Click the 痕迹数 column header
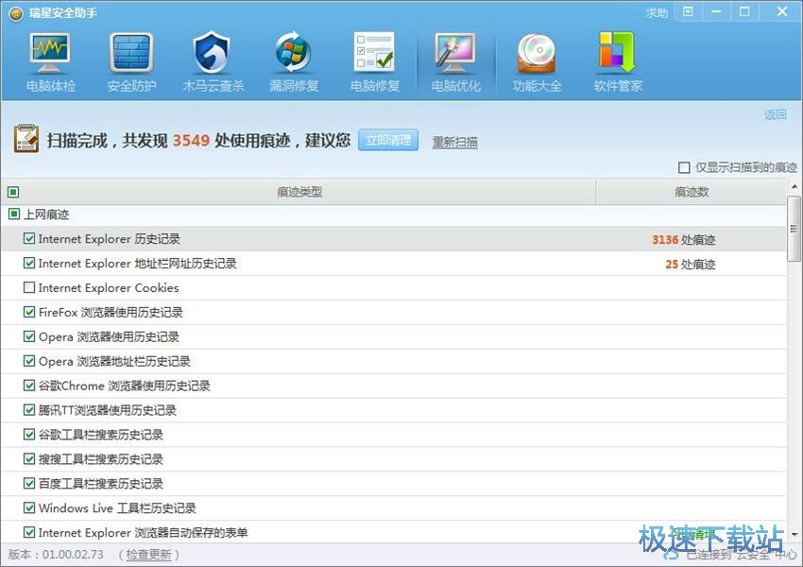Image resolution: width=803 pixels, height=567 pixels. pos(692,192)
